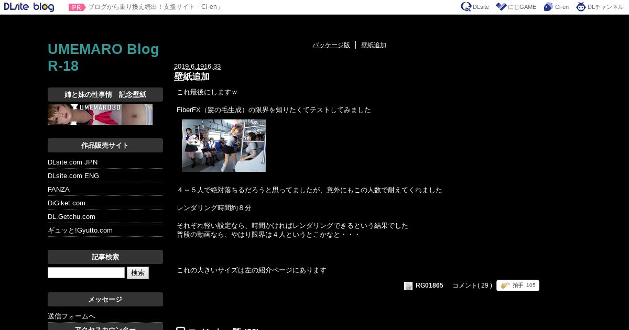This screenshot has width=629, height=330.
Task: Open the 送信フォームへ message link
Action: 72,316
